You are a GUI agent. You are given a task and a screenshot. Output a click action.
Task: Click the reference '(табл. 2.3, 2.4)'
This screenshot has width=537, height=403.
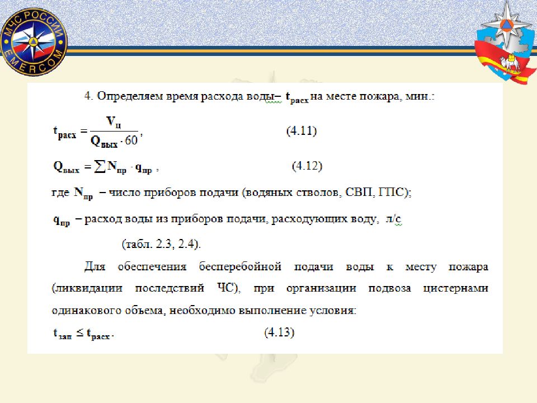(161, 244)
